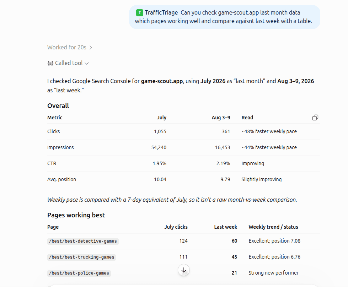Click the 124 July clicks cell
This screenshot has width=348, height=287.
click(183, 241)
